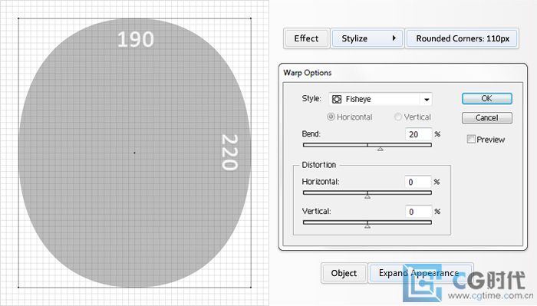This screenshot has width=537, height=306.
Task: Click the Vertical distortion value field
Action: tap(418, 212)
